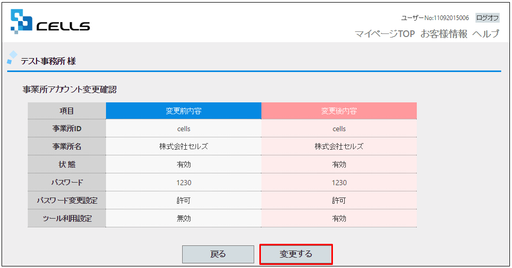
Task: Select 株式会社セルズ in 変更後内容 column
Action: (339, 146)
